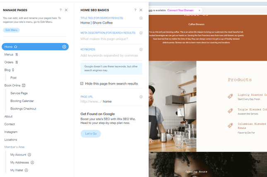Edit the page URL home field
This screenshot has height=177, width=267.
[122, 102]
